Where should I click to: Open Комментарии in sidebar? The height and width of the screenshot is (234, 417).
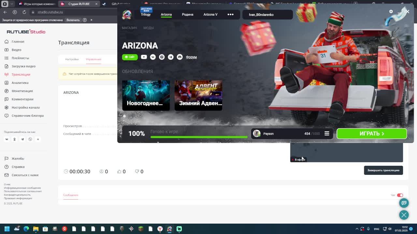click(x=22, y=99)
